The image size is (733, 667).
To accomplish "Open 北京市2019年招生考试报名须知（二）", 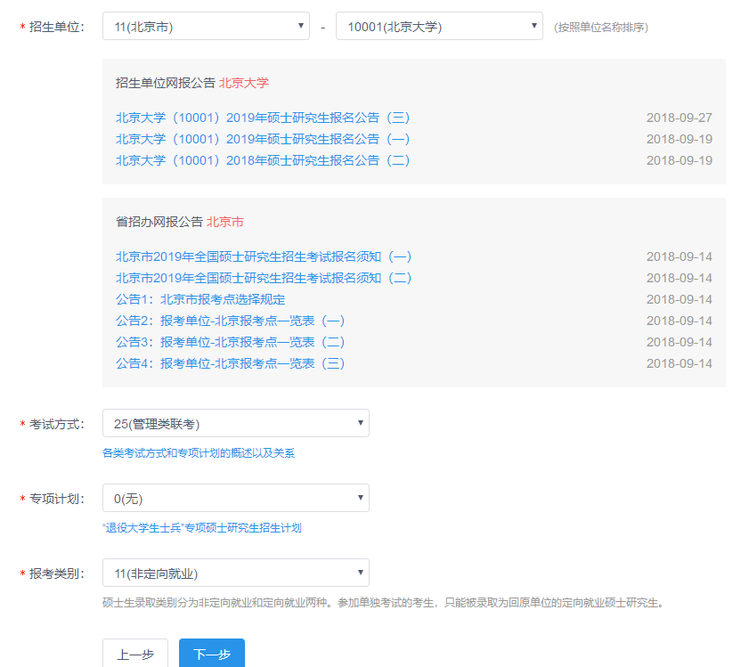I will (264, 278).
